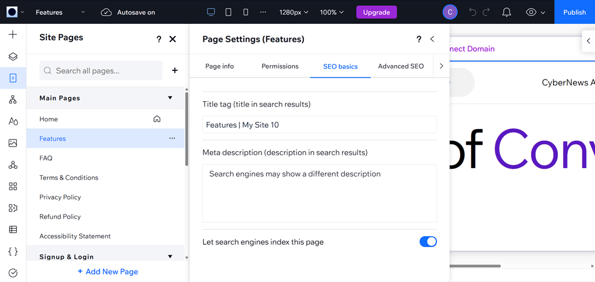Toggle search engines index this page
595x282 pixels.
[428, 242]
